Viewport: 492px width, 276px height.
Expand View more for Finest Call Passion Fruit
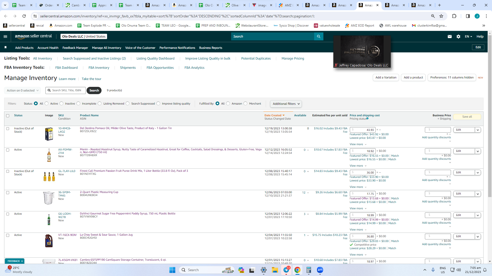click(x=358, y=187)
